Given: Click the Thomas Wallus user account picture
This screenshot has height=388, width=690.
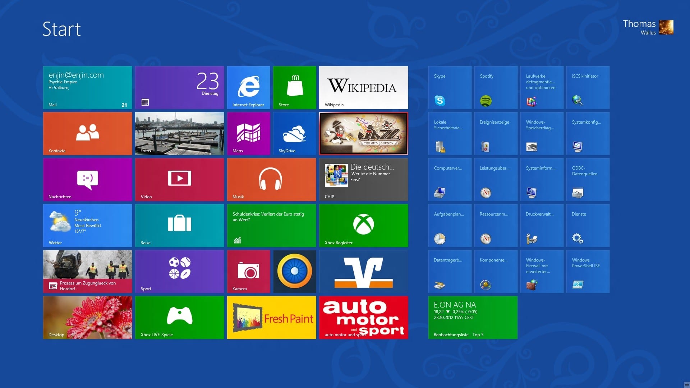Looking at the screenshot, I should pos(666,27).
